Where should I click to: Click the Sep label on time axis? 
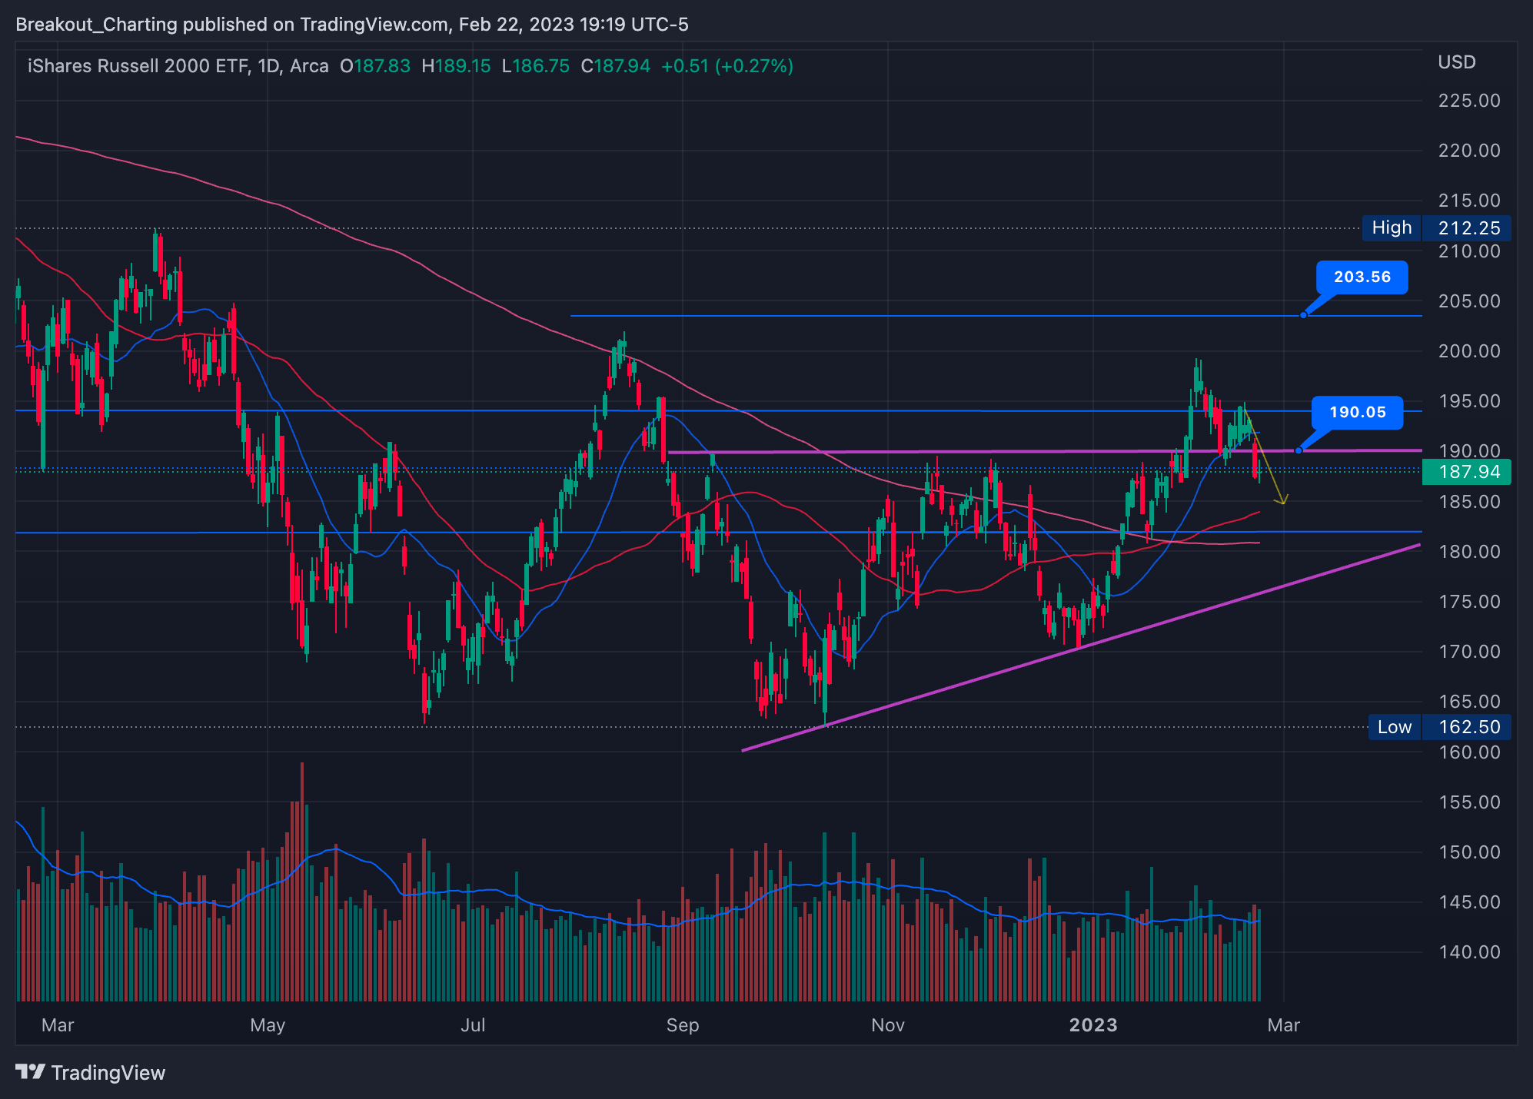[x=682, y=1024]
